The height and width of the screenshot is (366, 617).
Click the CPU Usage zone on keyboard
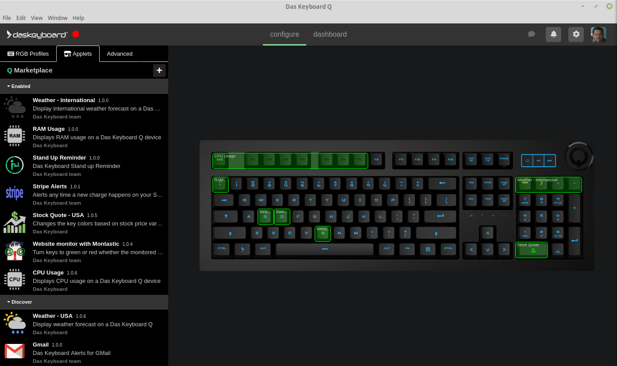290,160
